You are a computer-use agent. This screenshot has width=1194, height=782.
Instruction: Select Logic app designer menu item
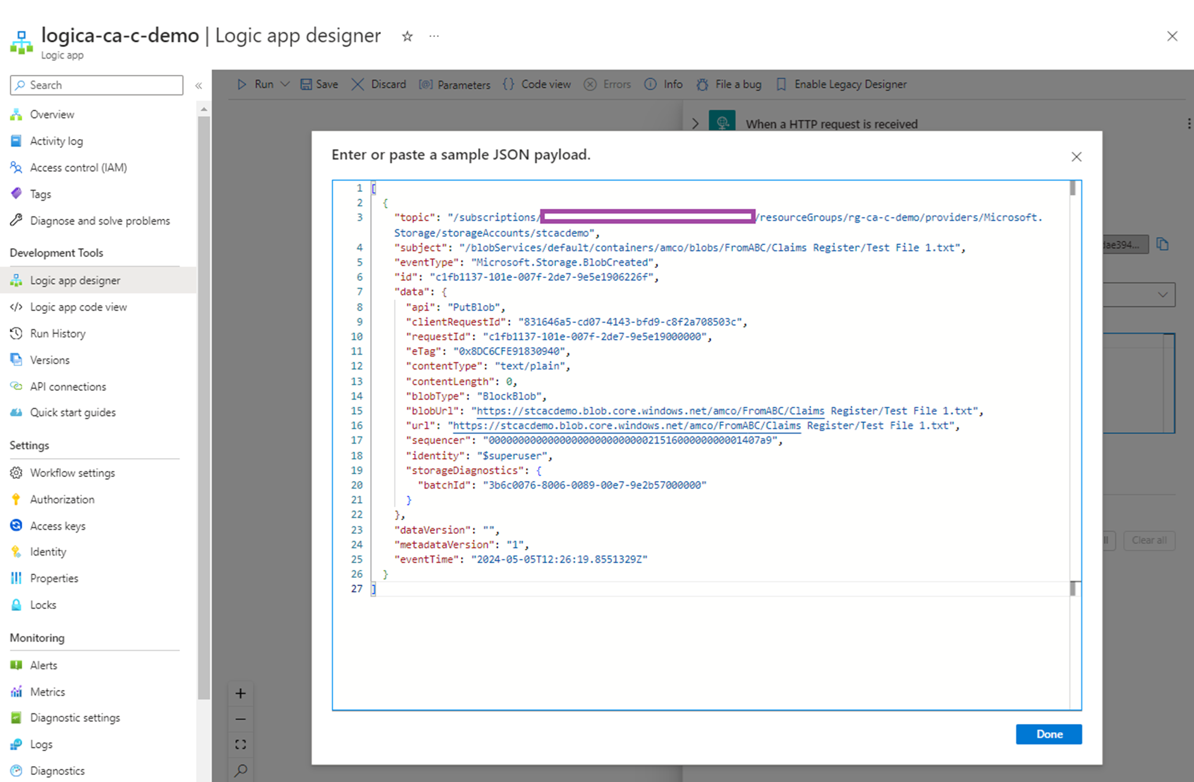pos(99,280)
